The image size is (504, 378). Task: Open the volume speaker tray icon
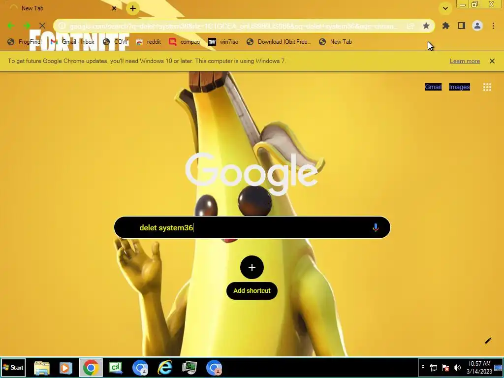pyautogui.click(x=457, y=368)
